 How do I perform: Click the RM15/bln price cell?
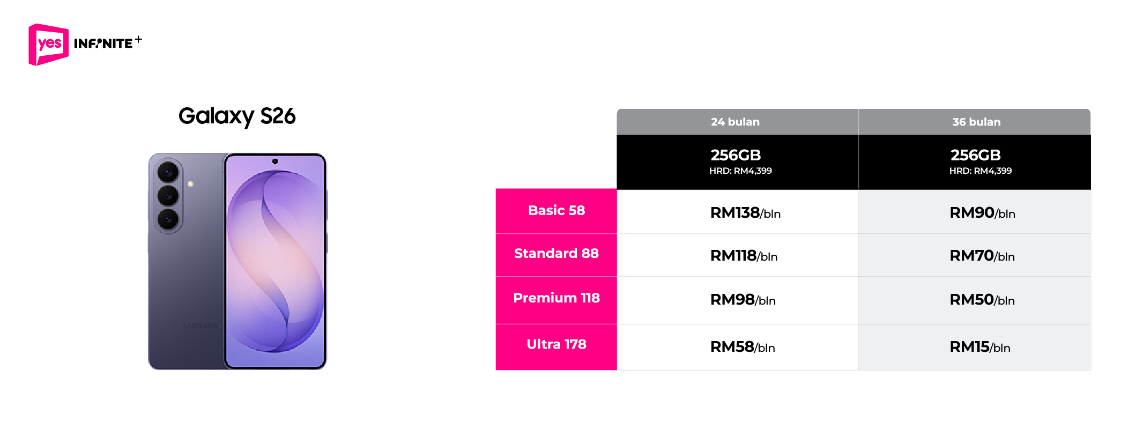pyautogui.click(x=979, y=347)
